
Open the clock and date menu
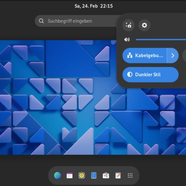[93, 6]
